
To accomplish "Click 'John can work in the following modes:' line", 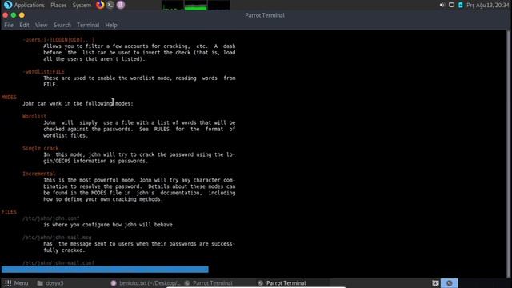I will [78, 103].
